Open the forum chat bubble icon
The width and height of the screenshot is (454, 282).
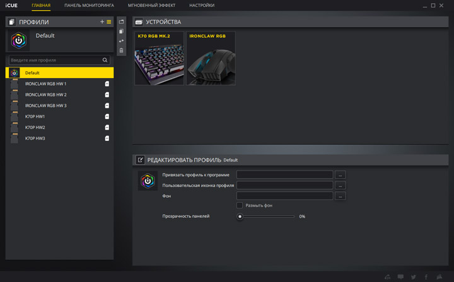click(x=400, y=277)
